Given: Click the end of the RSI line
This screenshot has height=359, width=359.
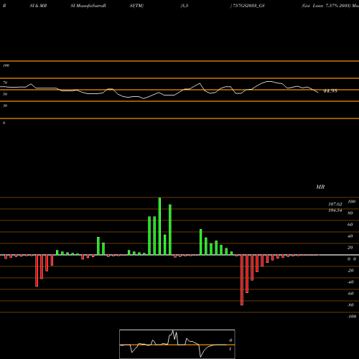Looking at the screenshot, I should 318,93.
